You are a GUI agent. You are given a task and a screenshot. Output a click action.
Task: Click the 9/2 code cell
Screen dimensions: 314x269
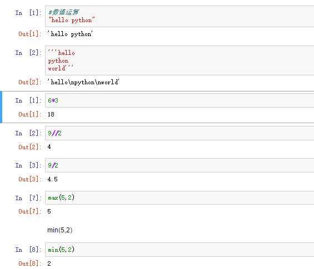tap(180, 165)
